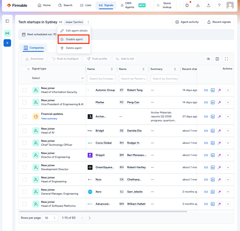Screen dimensions: 240x231
Task: Click the download tray icon in header
Action: [x=198, y=5]
